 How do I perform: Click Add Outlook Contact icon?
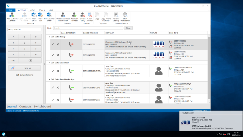click(12, 17)
